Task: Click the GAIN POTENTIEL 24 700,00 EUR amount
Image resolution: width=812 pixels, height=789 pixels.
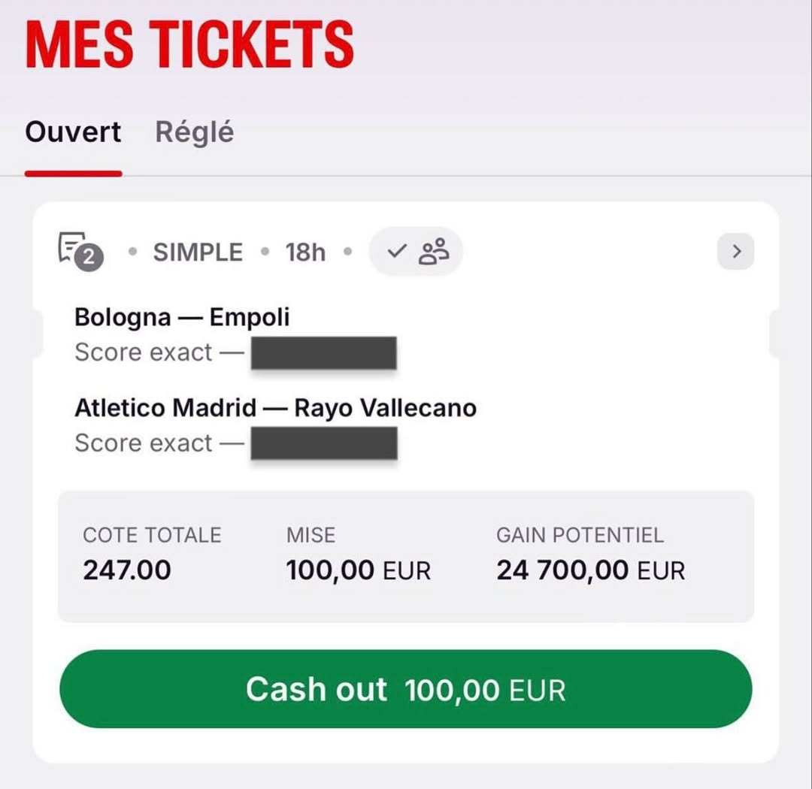Action: coord(591,570)
